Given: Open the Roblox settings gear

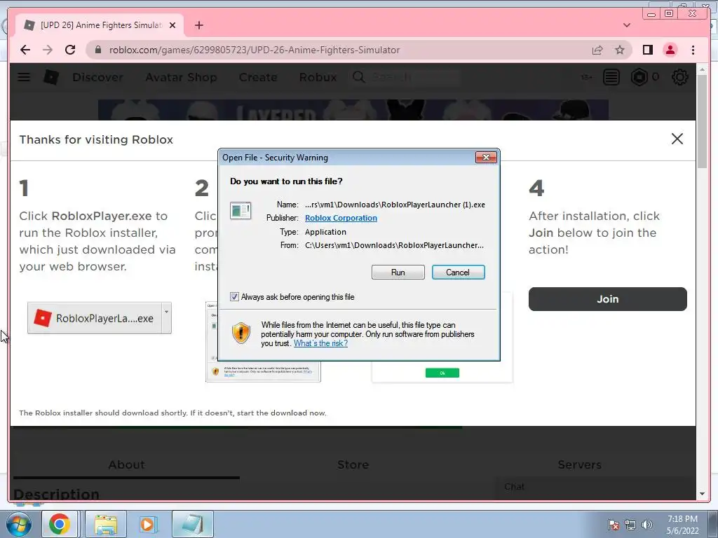Looking at the screenshot, I should pyautogui.click(x=679, y=77).
